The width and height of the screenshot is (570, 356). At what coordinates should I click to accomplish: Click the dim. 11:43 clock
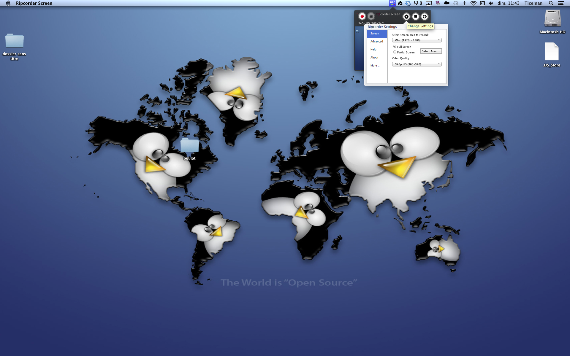click(x=509, y=3)
